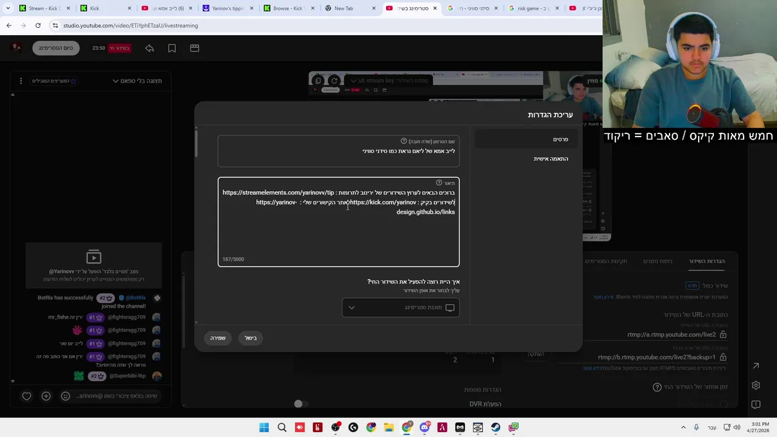The width and height of the screenshot is (777, 437).
Task: Click the Save (שמירה) button in dialog
Action: pos(218,338)
